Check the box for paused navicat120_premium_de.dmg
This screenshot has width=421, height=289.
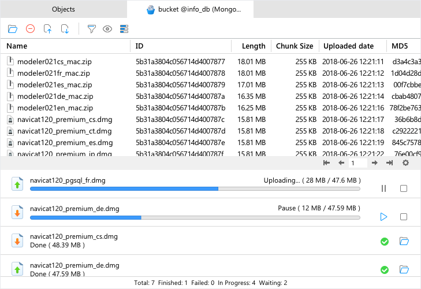(404, 217)
